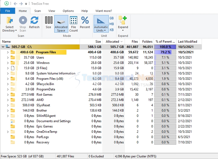The image size is (218, 159).
Task: Collapse the C:\ root node
Action: [x=3, y=47]
